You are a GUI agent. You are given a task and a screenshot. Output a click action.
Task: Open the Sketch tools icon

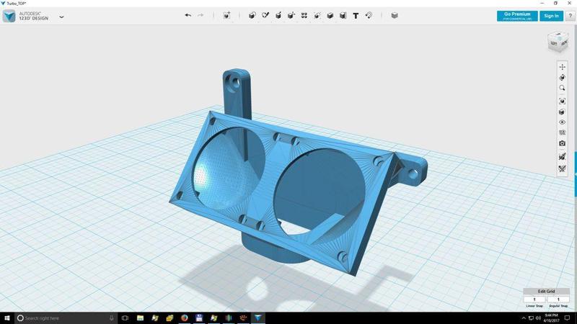coord(265,15)
